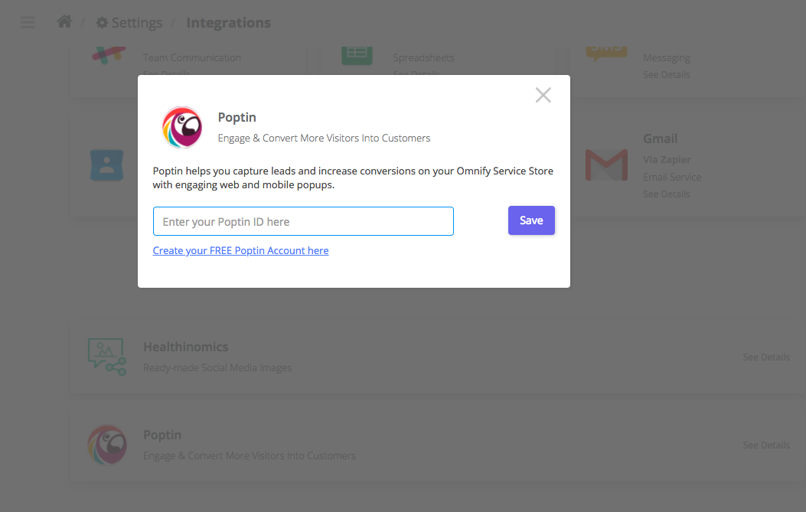Click the yellow Messaging chat icon
Viewport: 806px width, 512px height.
pyautogui.click(x=606, y=54)
